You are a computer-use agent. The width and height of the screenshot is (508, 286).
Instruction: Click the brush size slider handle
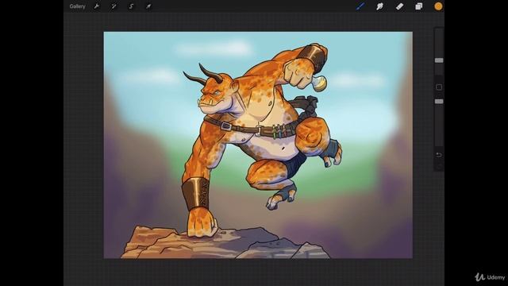coord(439,60)
